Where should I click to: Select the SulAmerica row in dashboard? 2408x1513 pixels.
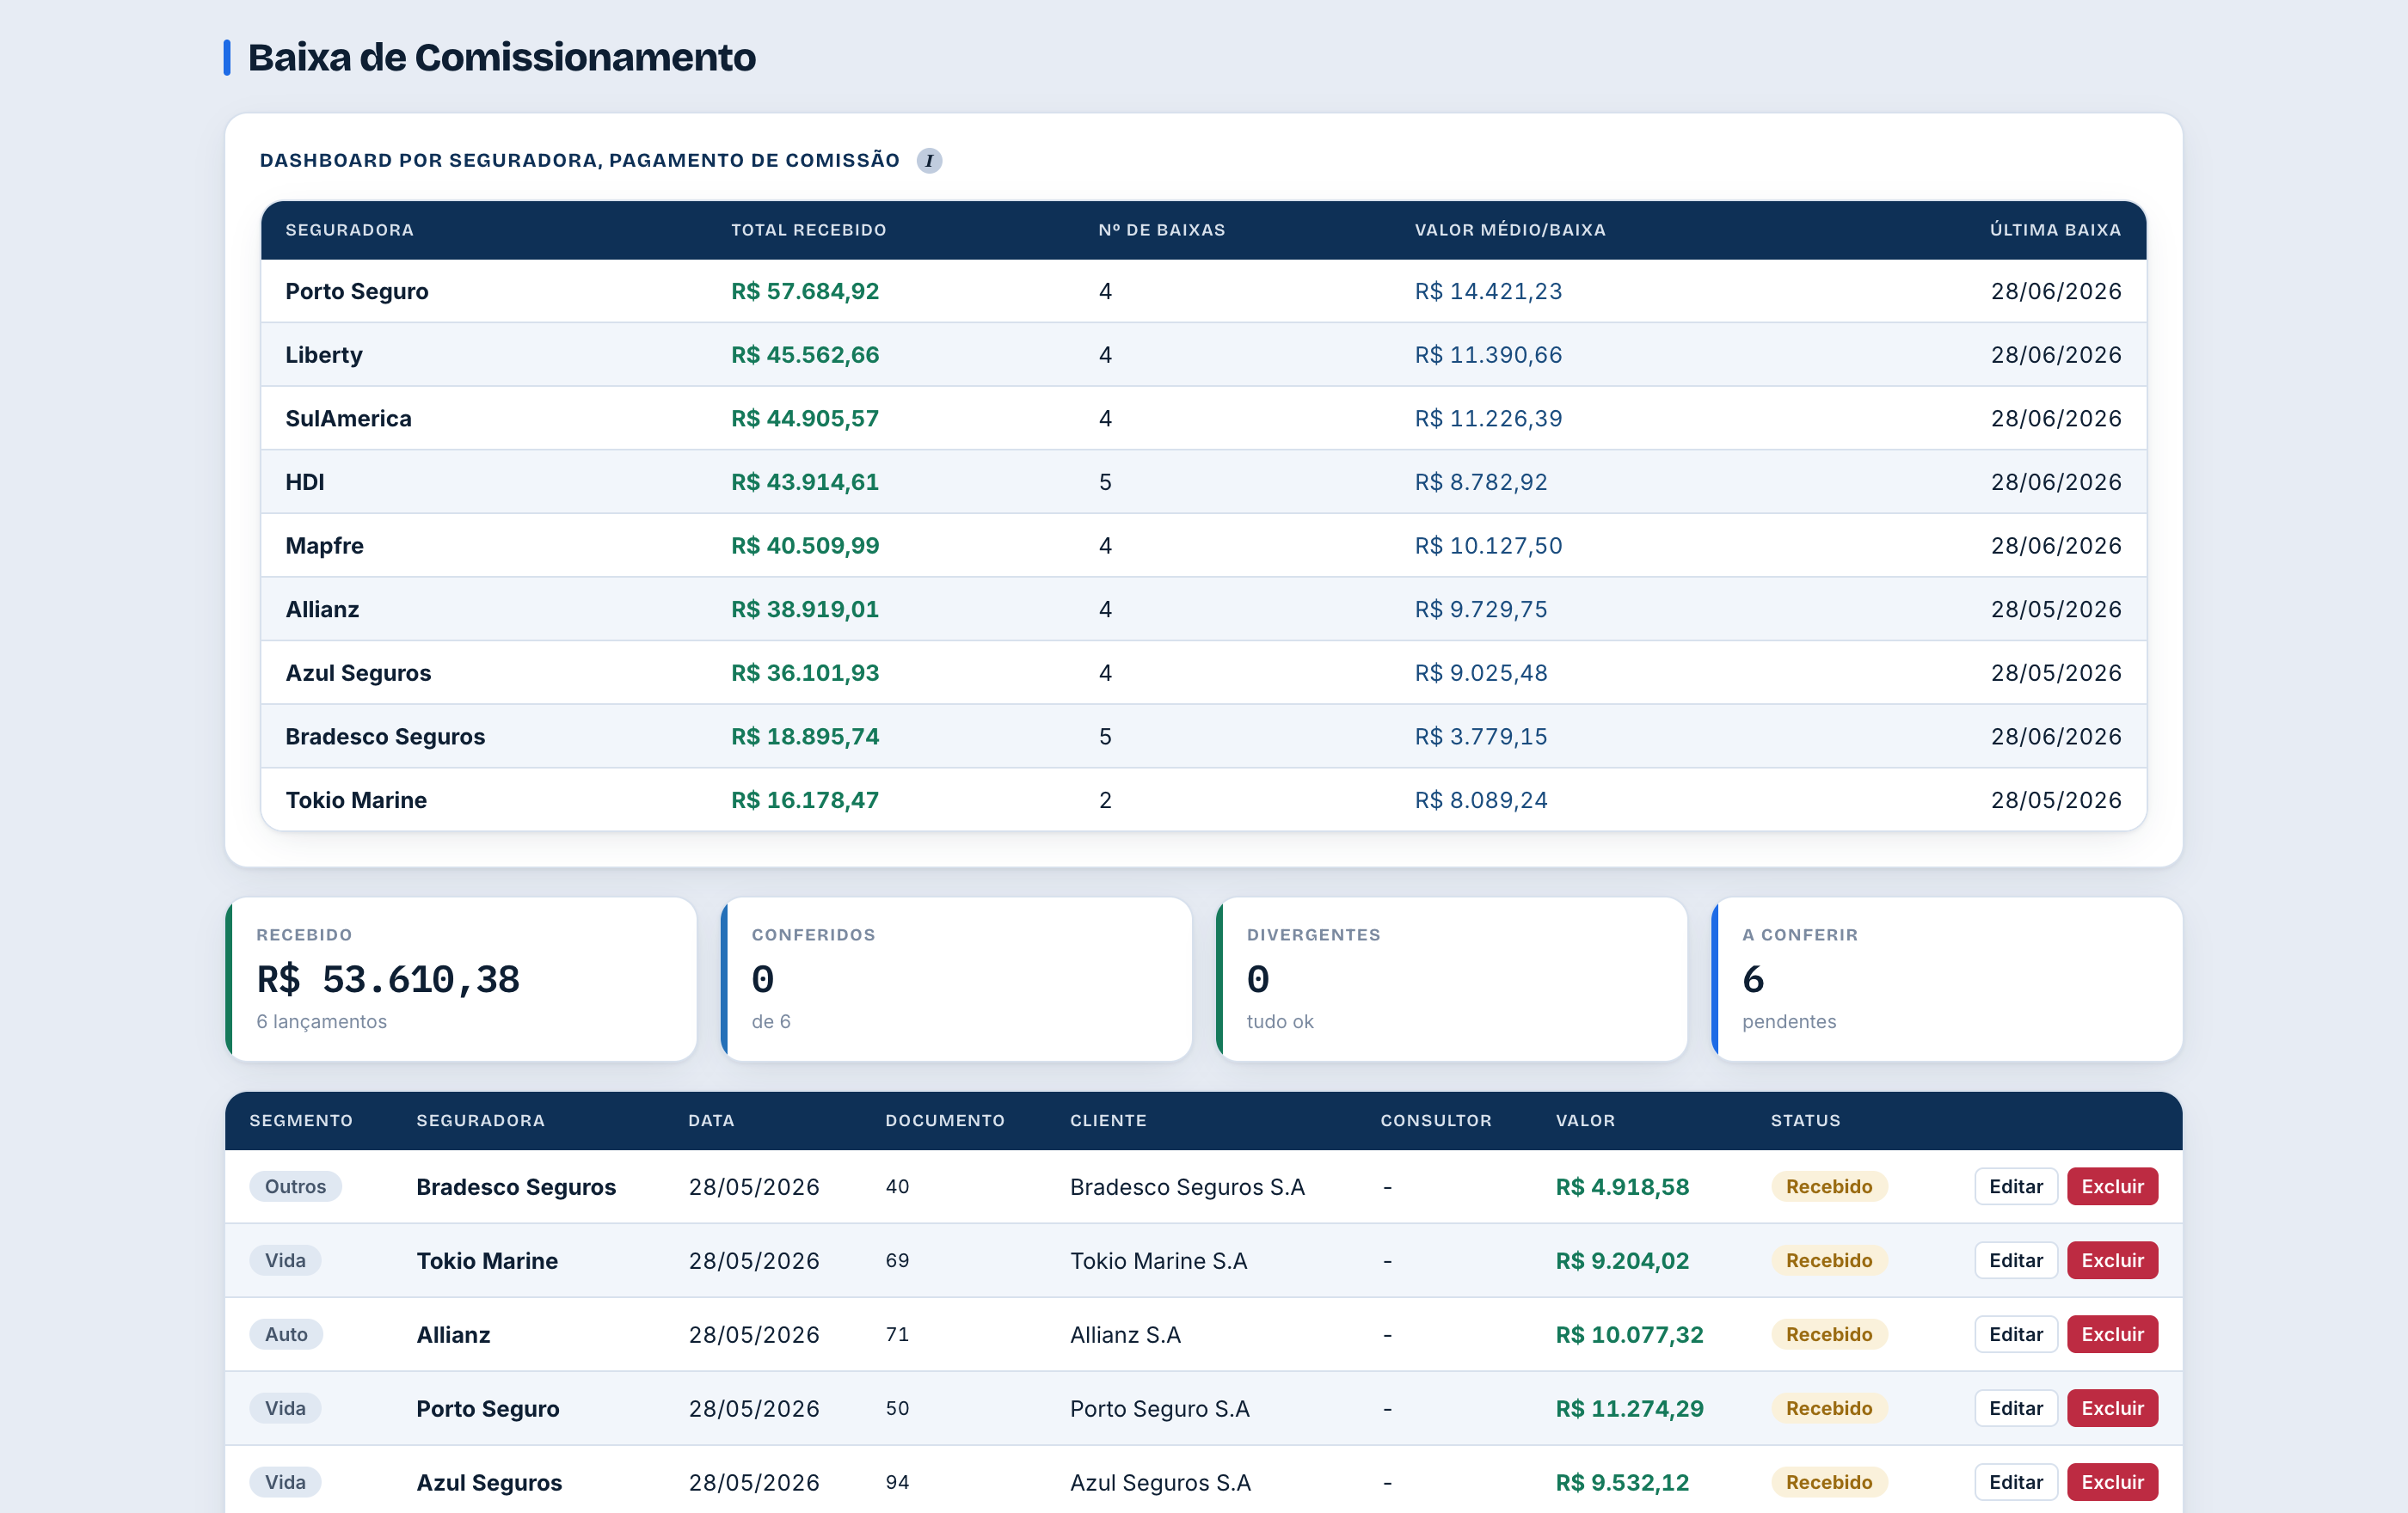click(x=1203, y=419)
